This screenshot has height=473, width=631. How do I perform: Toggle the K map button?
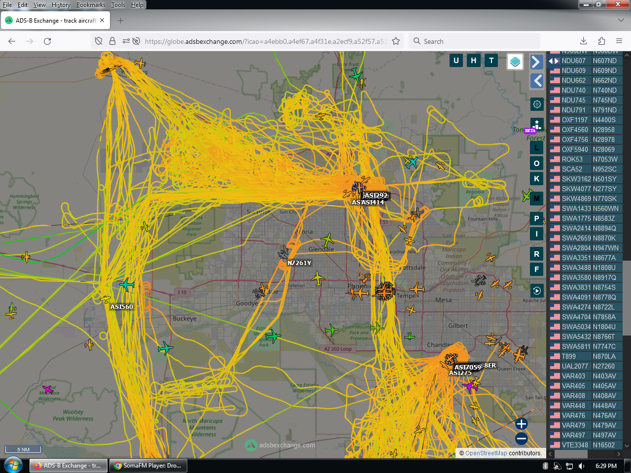(x=537, y=179)
